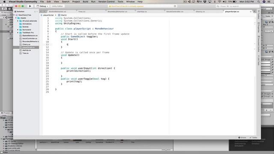
Task: Open the Properties side panel
Action: tap(259, 27)
